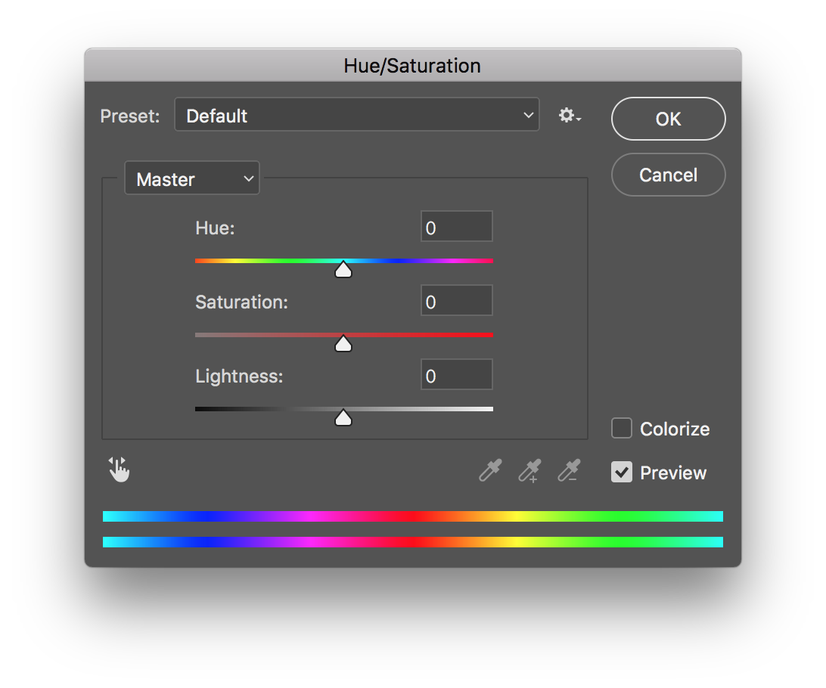This screenshot has height=688, width=826.
Task: Select the subtract-from-sample eyedropper
Action: pos(569,470)
